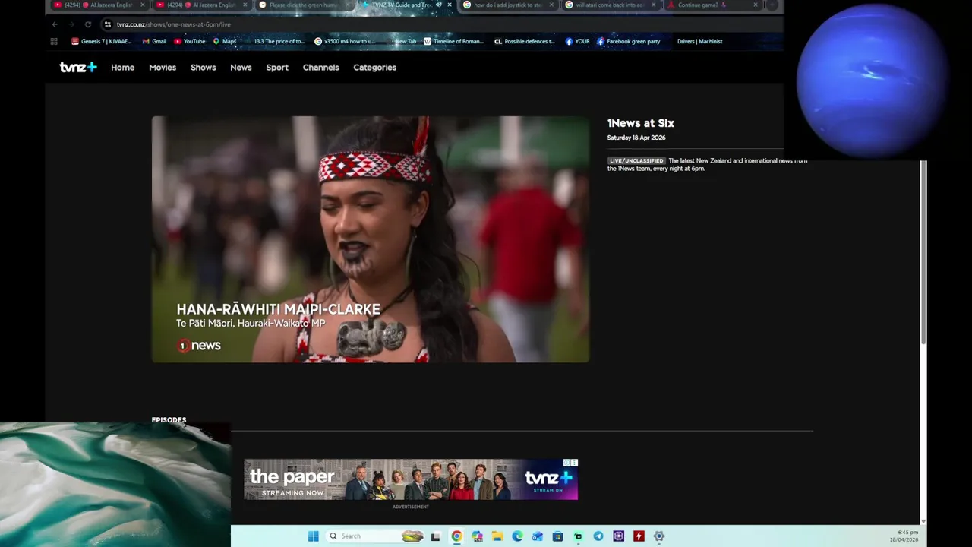The image size is (972, 547).
Task: Open Microsoft Store from the taskbar
Action: click(x=557, y=536)
